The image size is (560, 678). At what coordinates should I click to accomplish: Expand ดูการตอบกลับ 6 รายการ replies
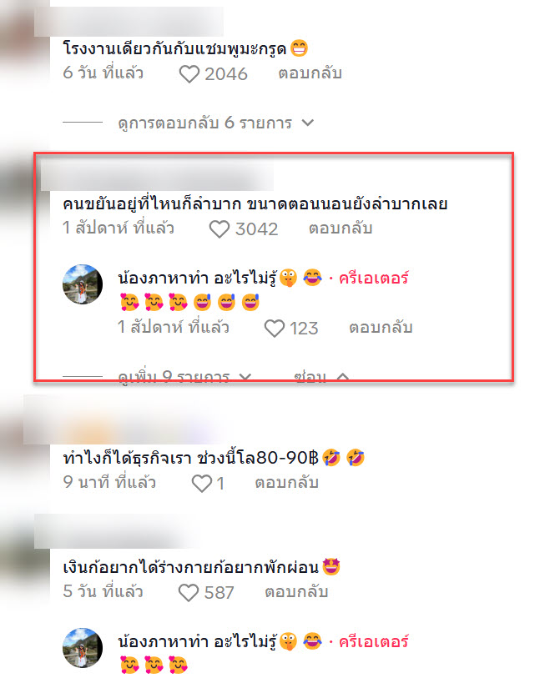click(215, 123)
